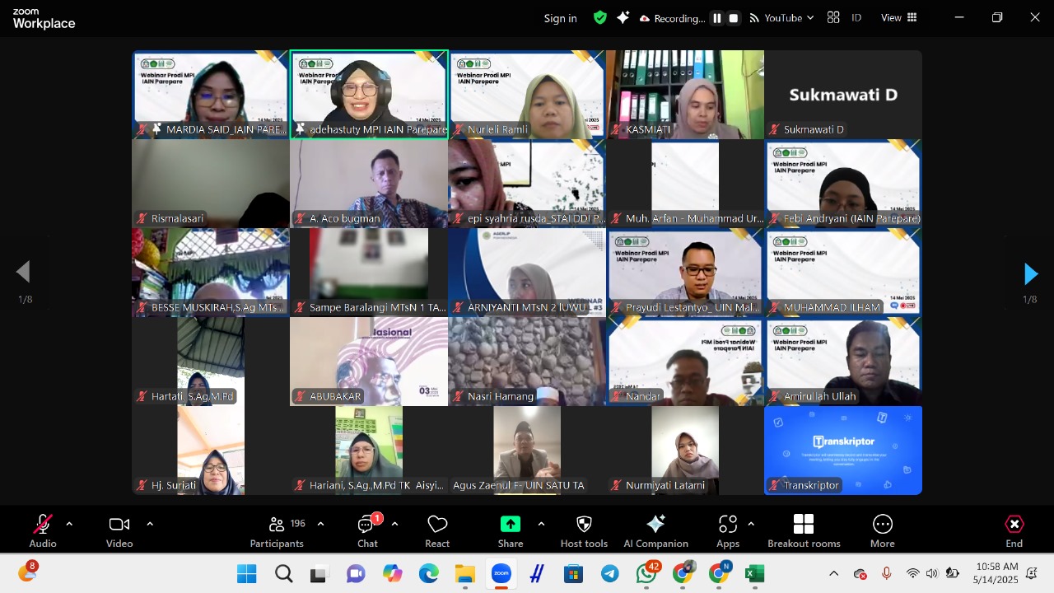Toggle the Video camera on or off

(119, 531)
